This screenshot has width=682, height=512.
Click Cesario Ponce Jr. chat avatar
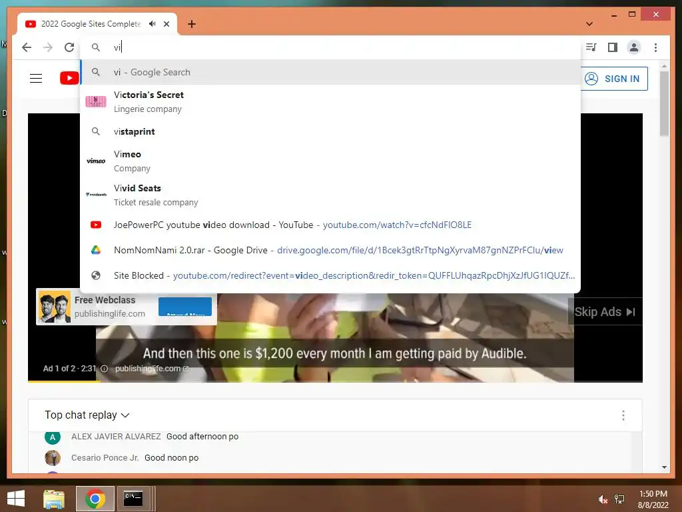click(x=53, y=458)
